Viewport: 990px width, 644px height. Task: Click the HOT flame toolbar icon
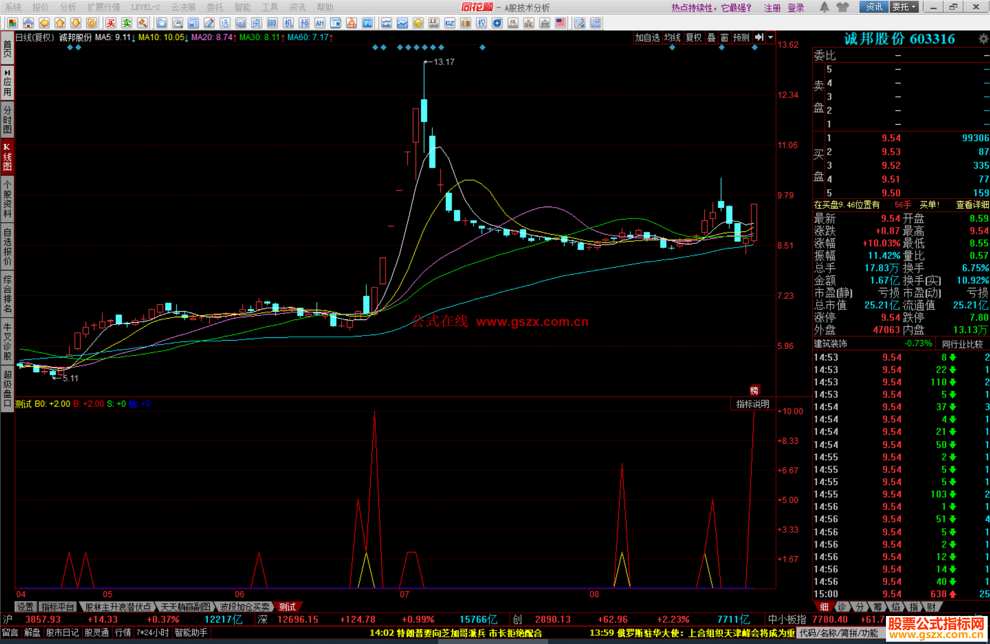tap(352, 23)
